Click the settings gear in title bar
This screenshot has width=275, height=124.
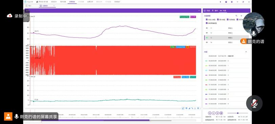pos(232,2)
